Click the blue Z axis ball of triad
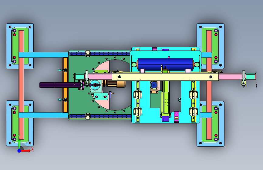The width and height of the screenshot is (263, 170). pyautogui.click(x=19, y=151)
